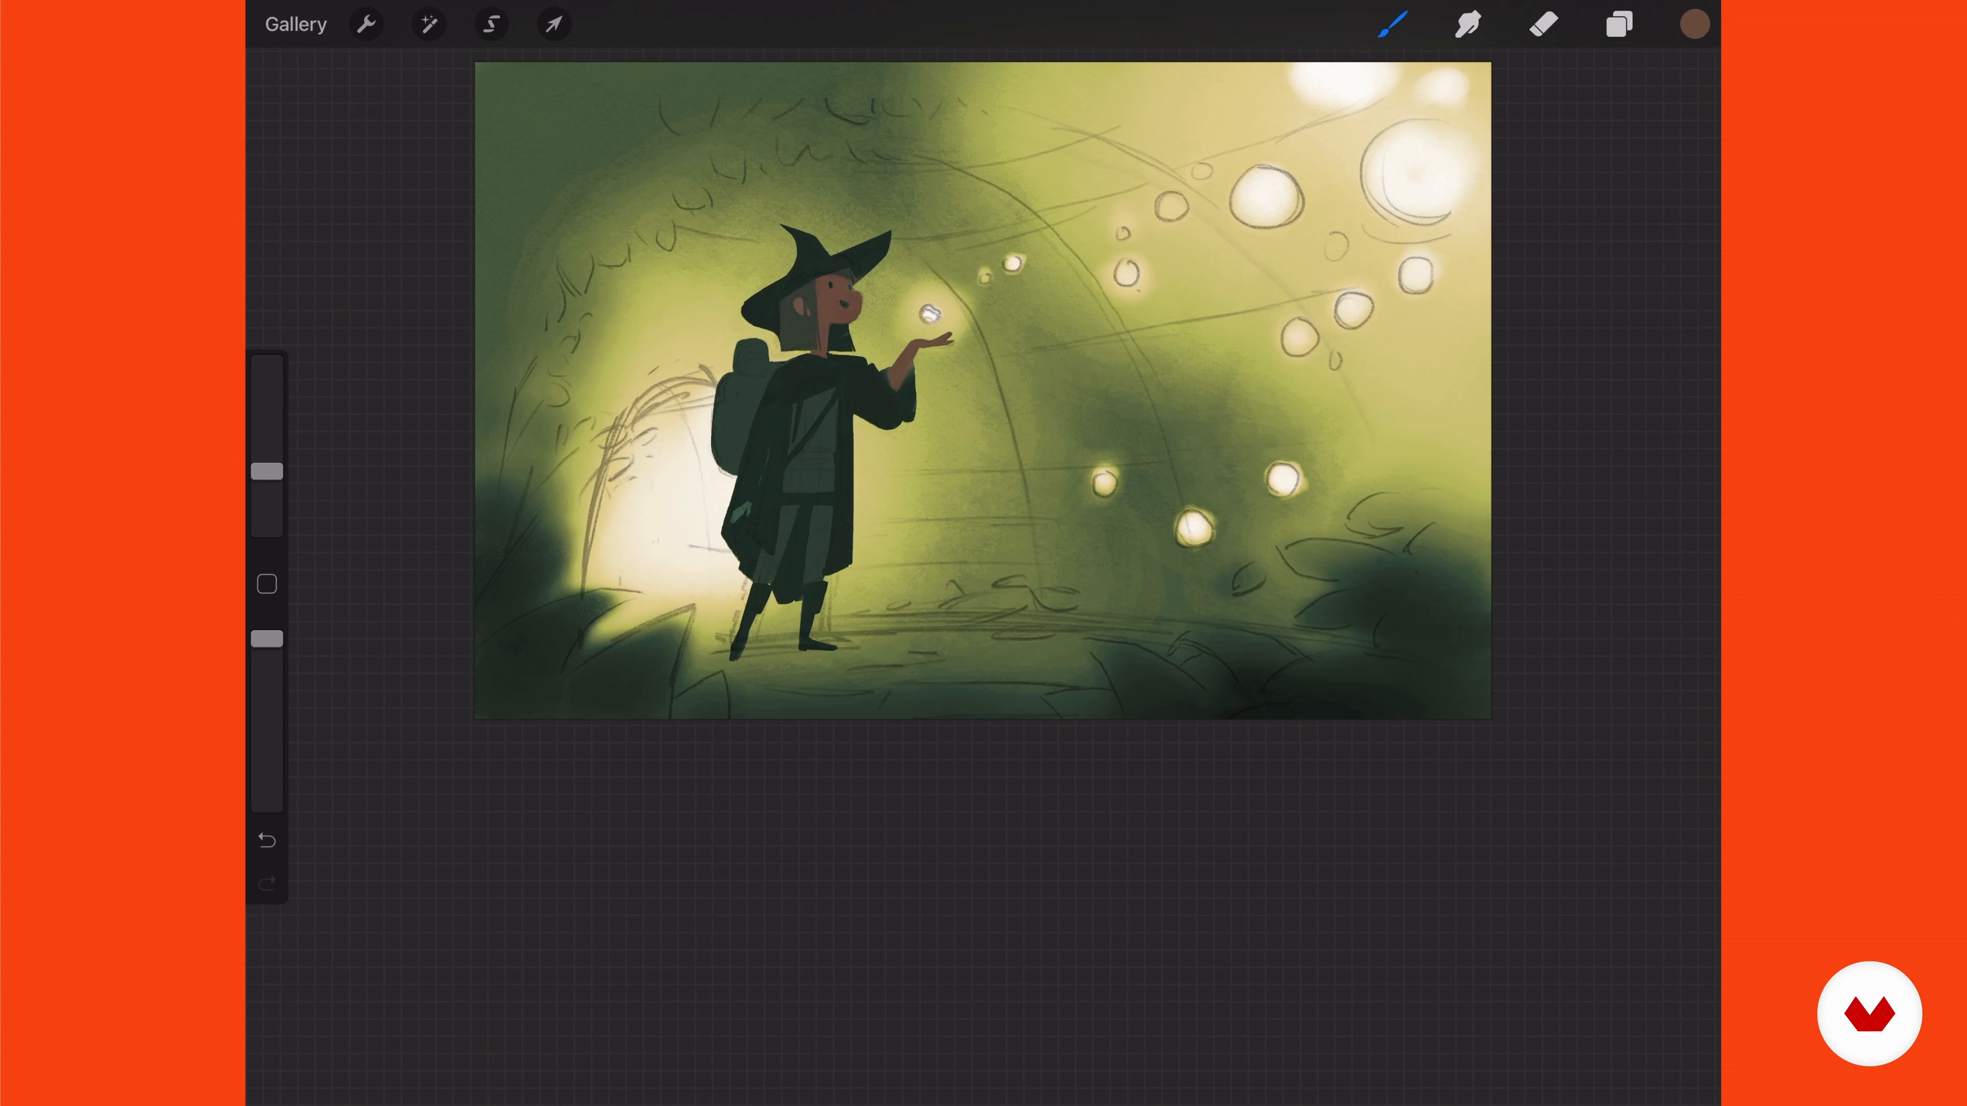
Task: Select the Smudge tool
Action: [x=1468, y=25]
